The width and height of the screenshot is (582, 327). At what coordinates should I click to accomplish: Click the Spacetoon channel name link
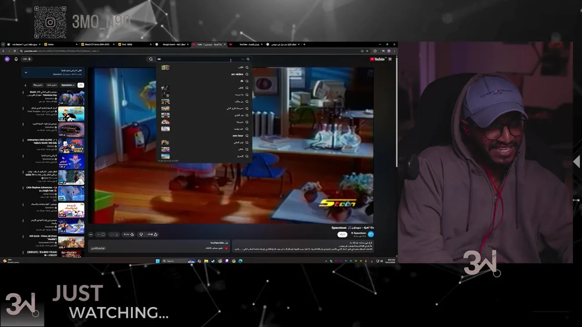(360, 233)
